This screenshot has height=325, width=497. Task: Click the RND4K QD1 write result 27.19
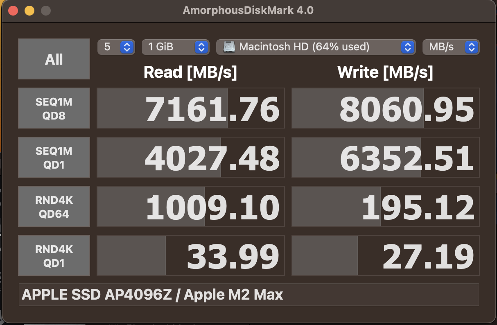385,255
